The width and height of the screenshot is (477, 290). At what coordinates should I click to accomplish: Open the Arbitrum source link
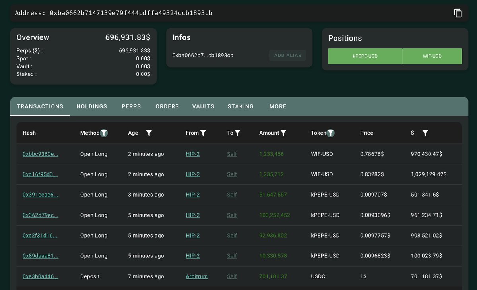click(197, 276)
